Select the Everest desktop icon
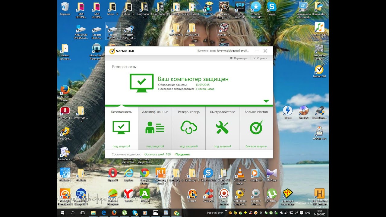Image resolution: width=386 pixels, height=217 pixels. [x=192, y=196]
